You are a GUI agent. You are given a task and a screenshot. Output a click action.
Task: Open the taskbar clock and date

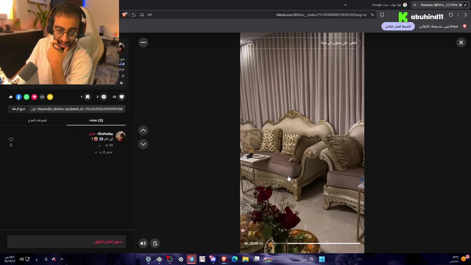[x=10, y=259]
